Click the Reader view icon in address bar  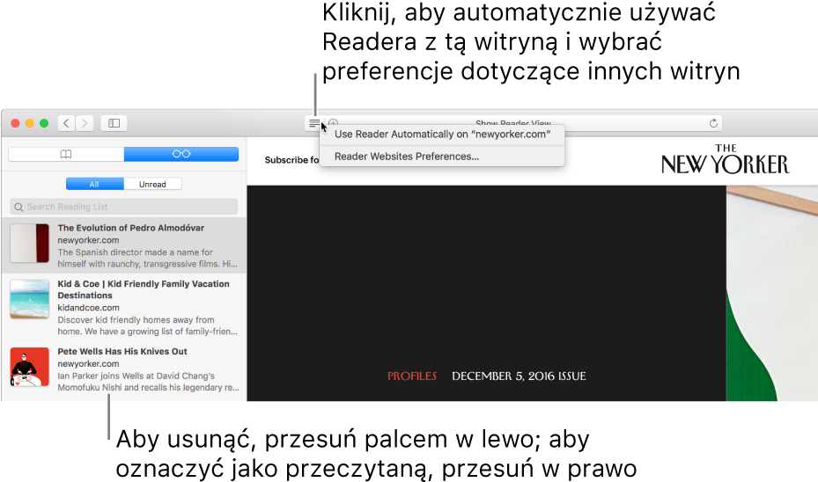pos(313,123)
